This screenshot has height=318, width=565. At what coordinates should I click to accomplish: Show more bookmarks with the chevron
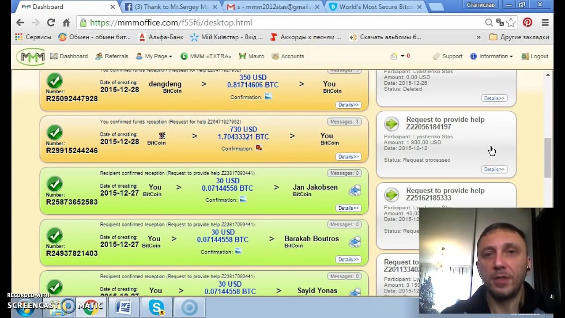478,37
